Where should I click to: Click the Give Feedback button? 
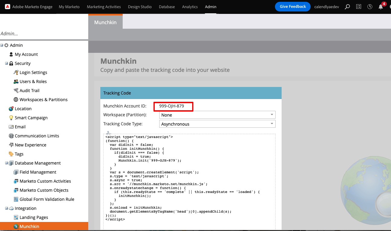pos(292,7)
